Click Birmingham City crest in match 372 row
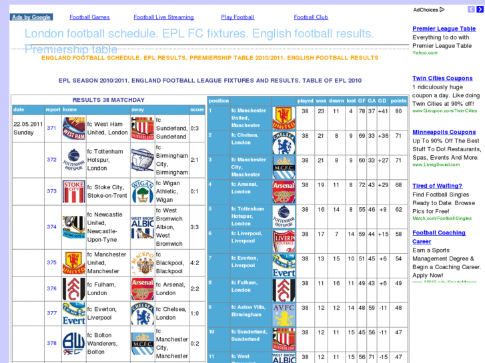The width and height of the screenshot is (485, 363). (x=142, y=160)
